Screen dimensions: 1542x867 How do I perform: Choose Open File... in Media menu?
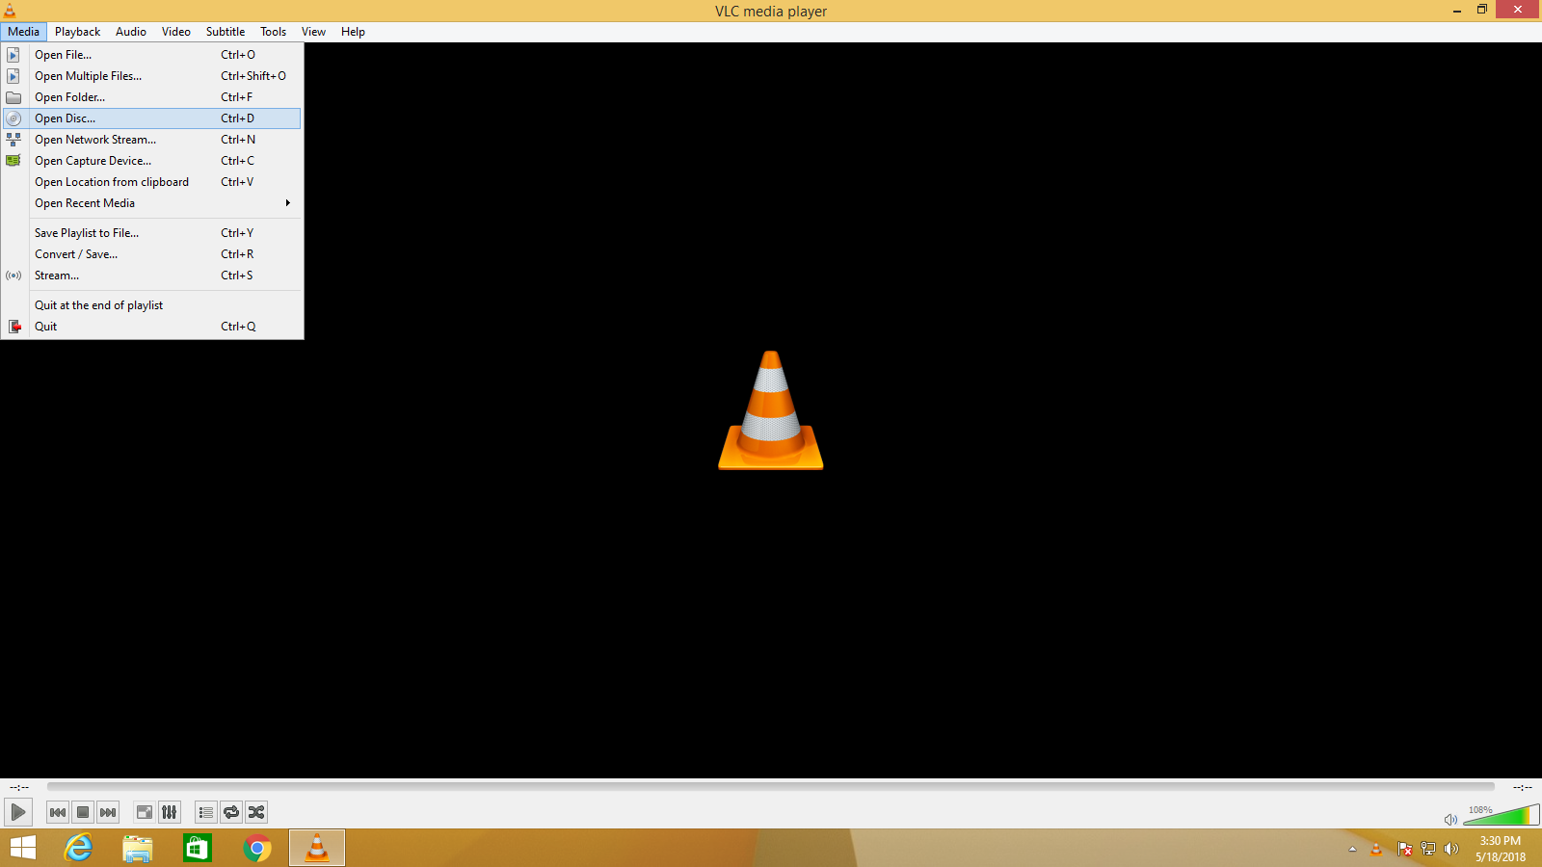coord(152,55)
